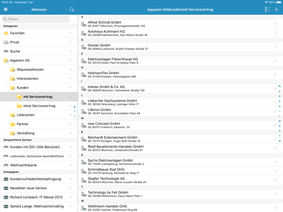Click the Newletter neue Version campaign icon
Screen dimensions: 283x212
pos(6,188)
